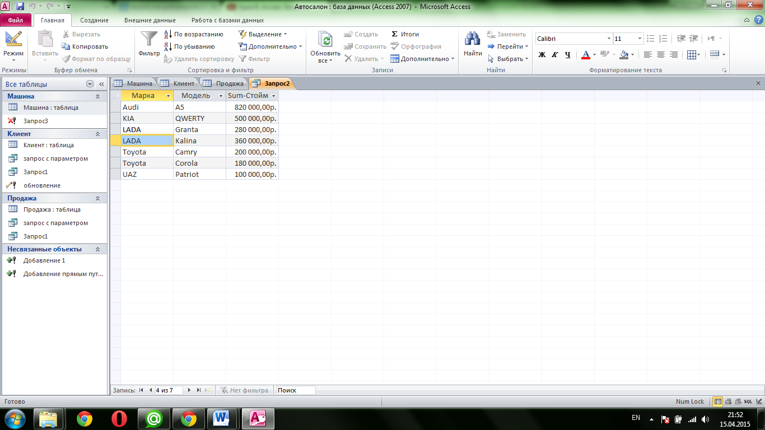Screen dimensions: 765x430
Task: Open the font size 11 dropdown
Action: [640, 39]
